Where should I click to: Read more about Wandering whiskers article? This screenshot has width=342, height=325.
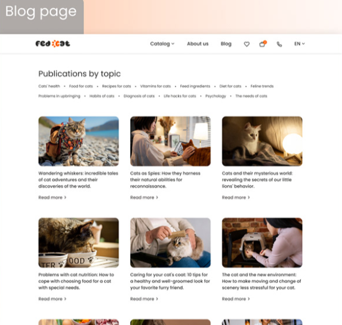(53, 197)
